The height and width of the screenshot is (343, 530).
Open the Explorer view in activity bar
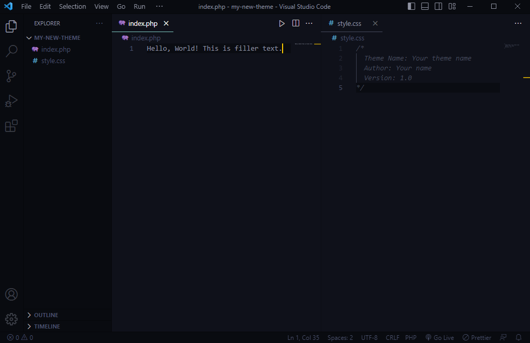pos(11,26)
